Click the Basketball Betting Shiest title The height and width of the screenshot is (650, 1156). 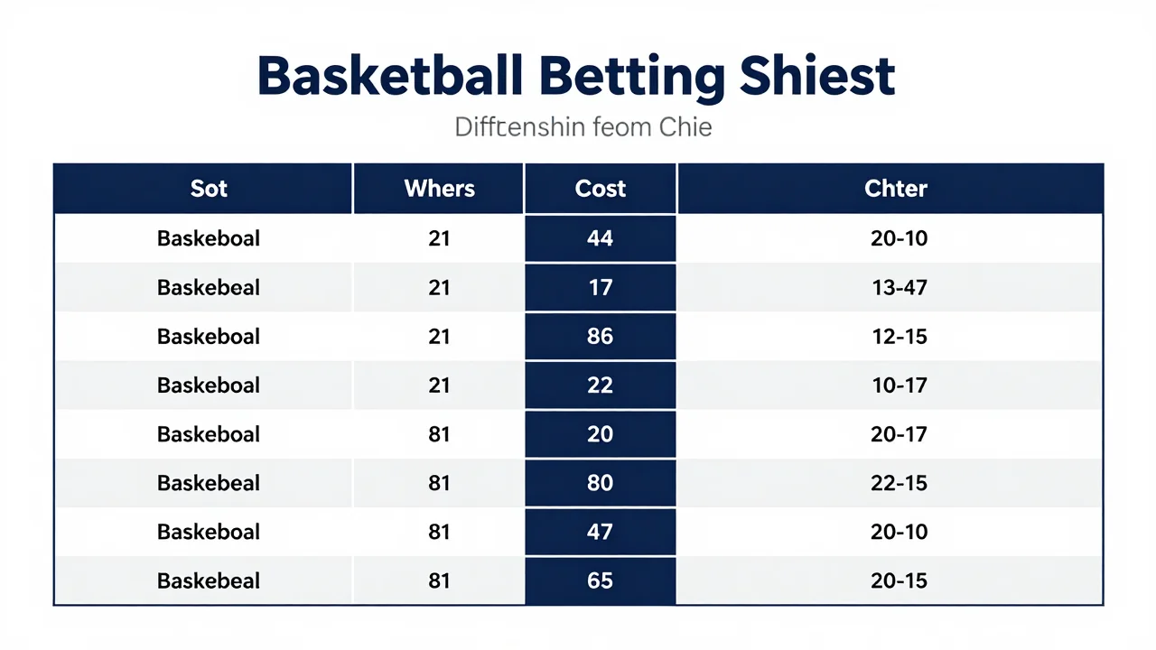[576, 76]
